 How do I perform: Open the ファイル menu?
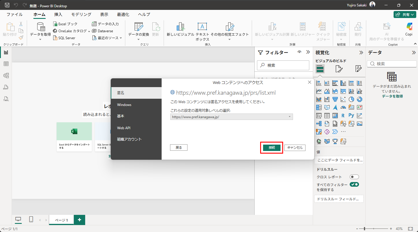[15, 14]
